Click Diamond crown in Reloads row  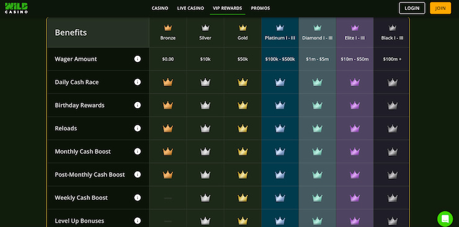[x=318, y=129]
